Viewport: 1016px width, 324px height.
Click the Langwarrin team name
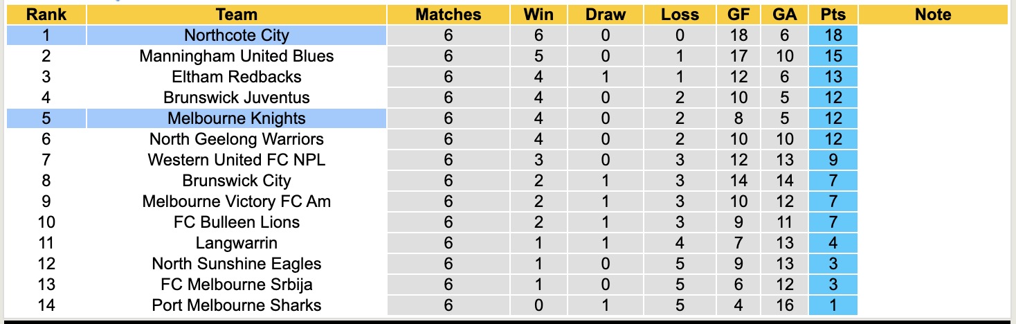[237, 243]
